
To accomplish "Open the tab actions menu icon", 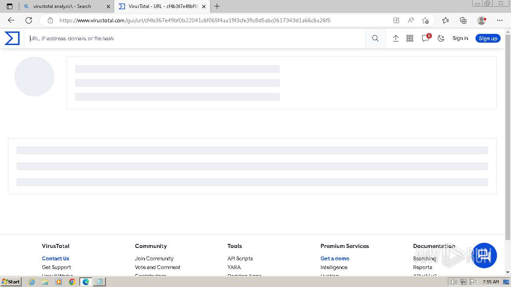I will (x=10, y=6).
